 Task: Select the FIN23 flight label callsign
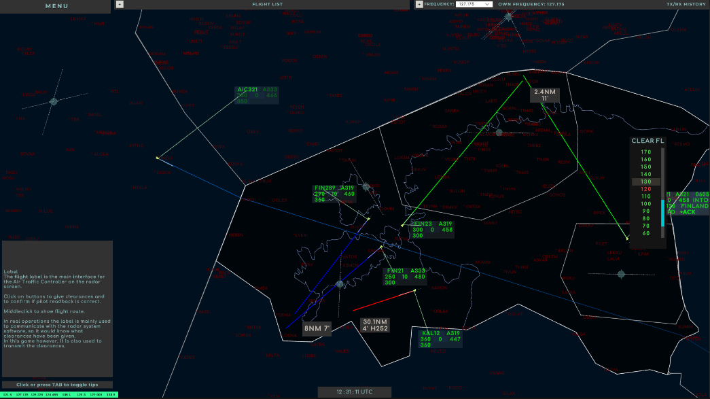pos(423,224)
